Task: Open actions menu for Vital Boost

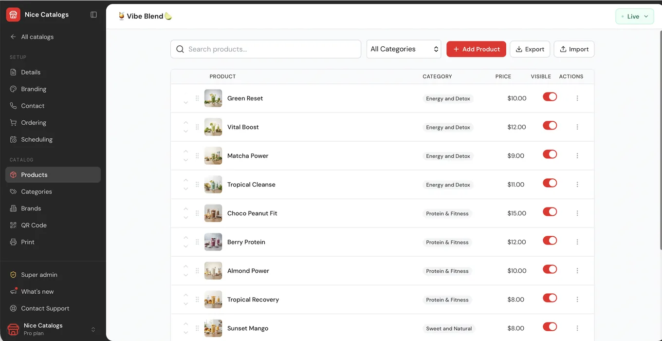Action: [577, 127]
